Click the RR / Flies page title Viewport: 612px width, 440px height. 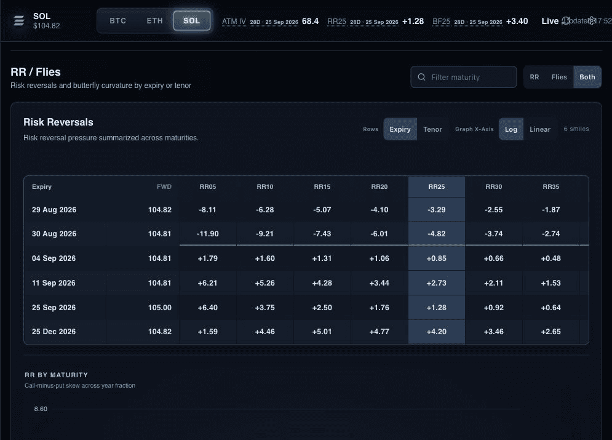[x=36, y=72]
